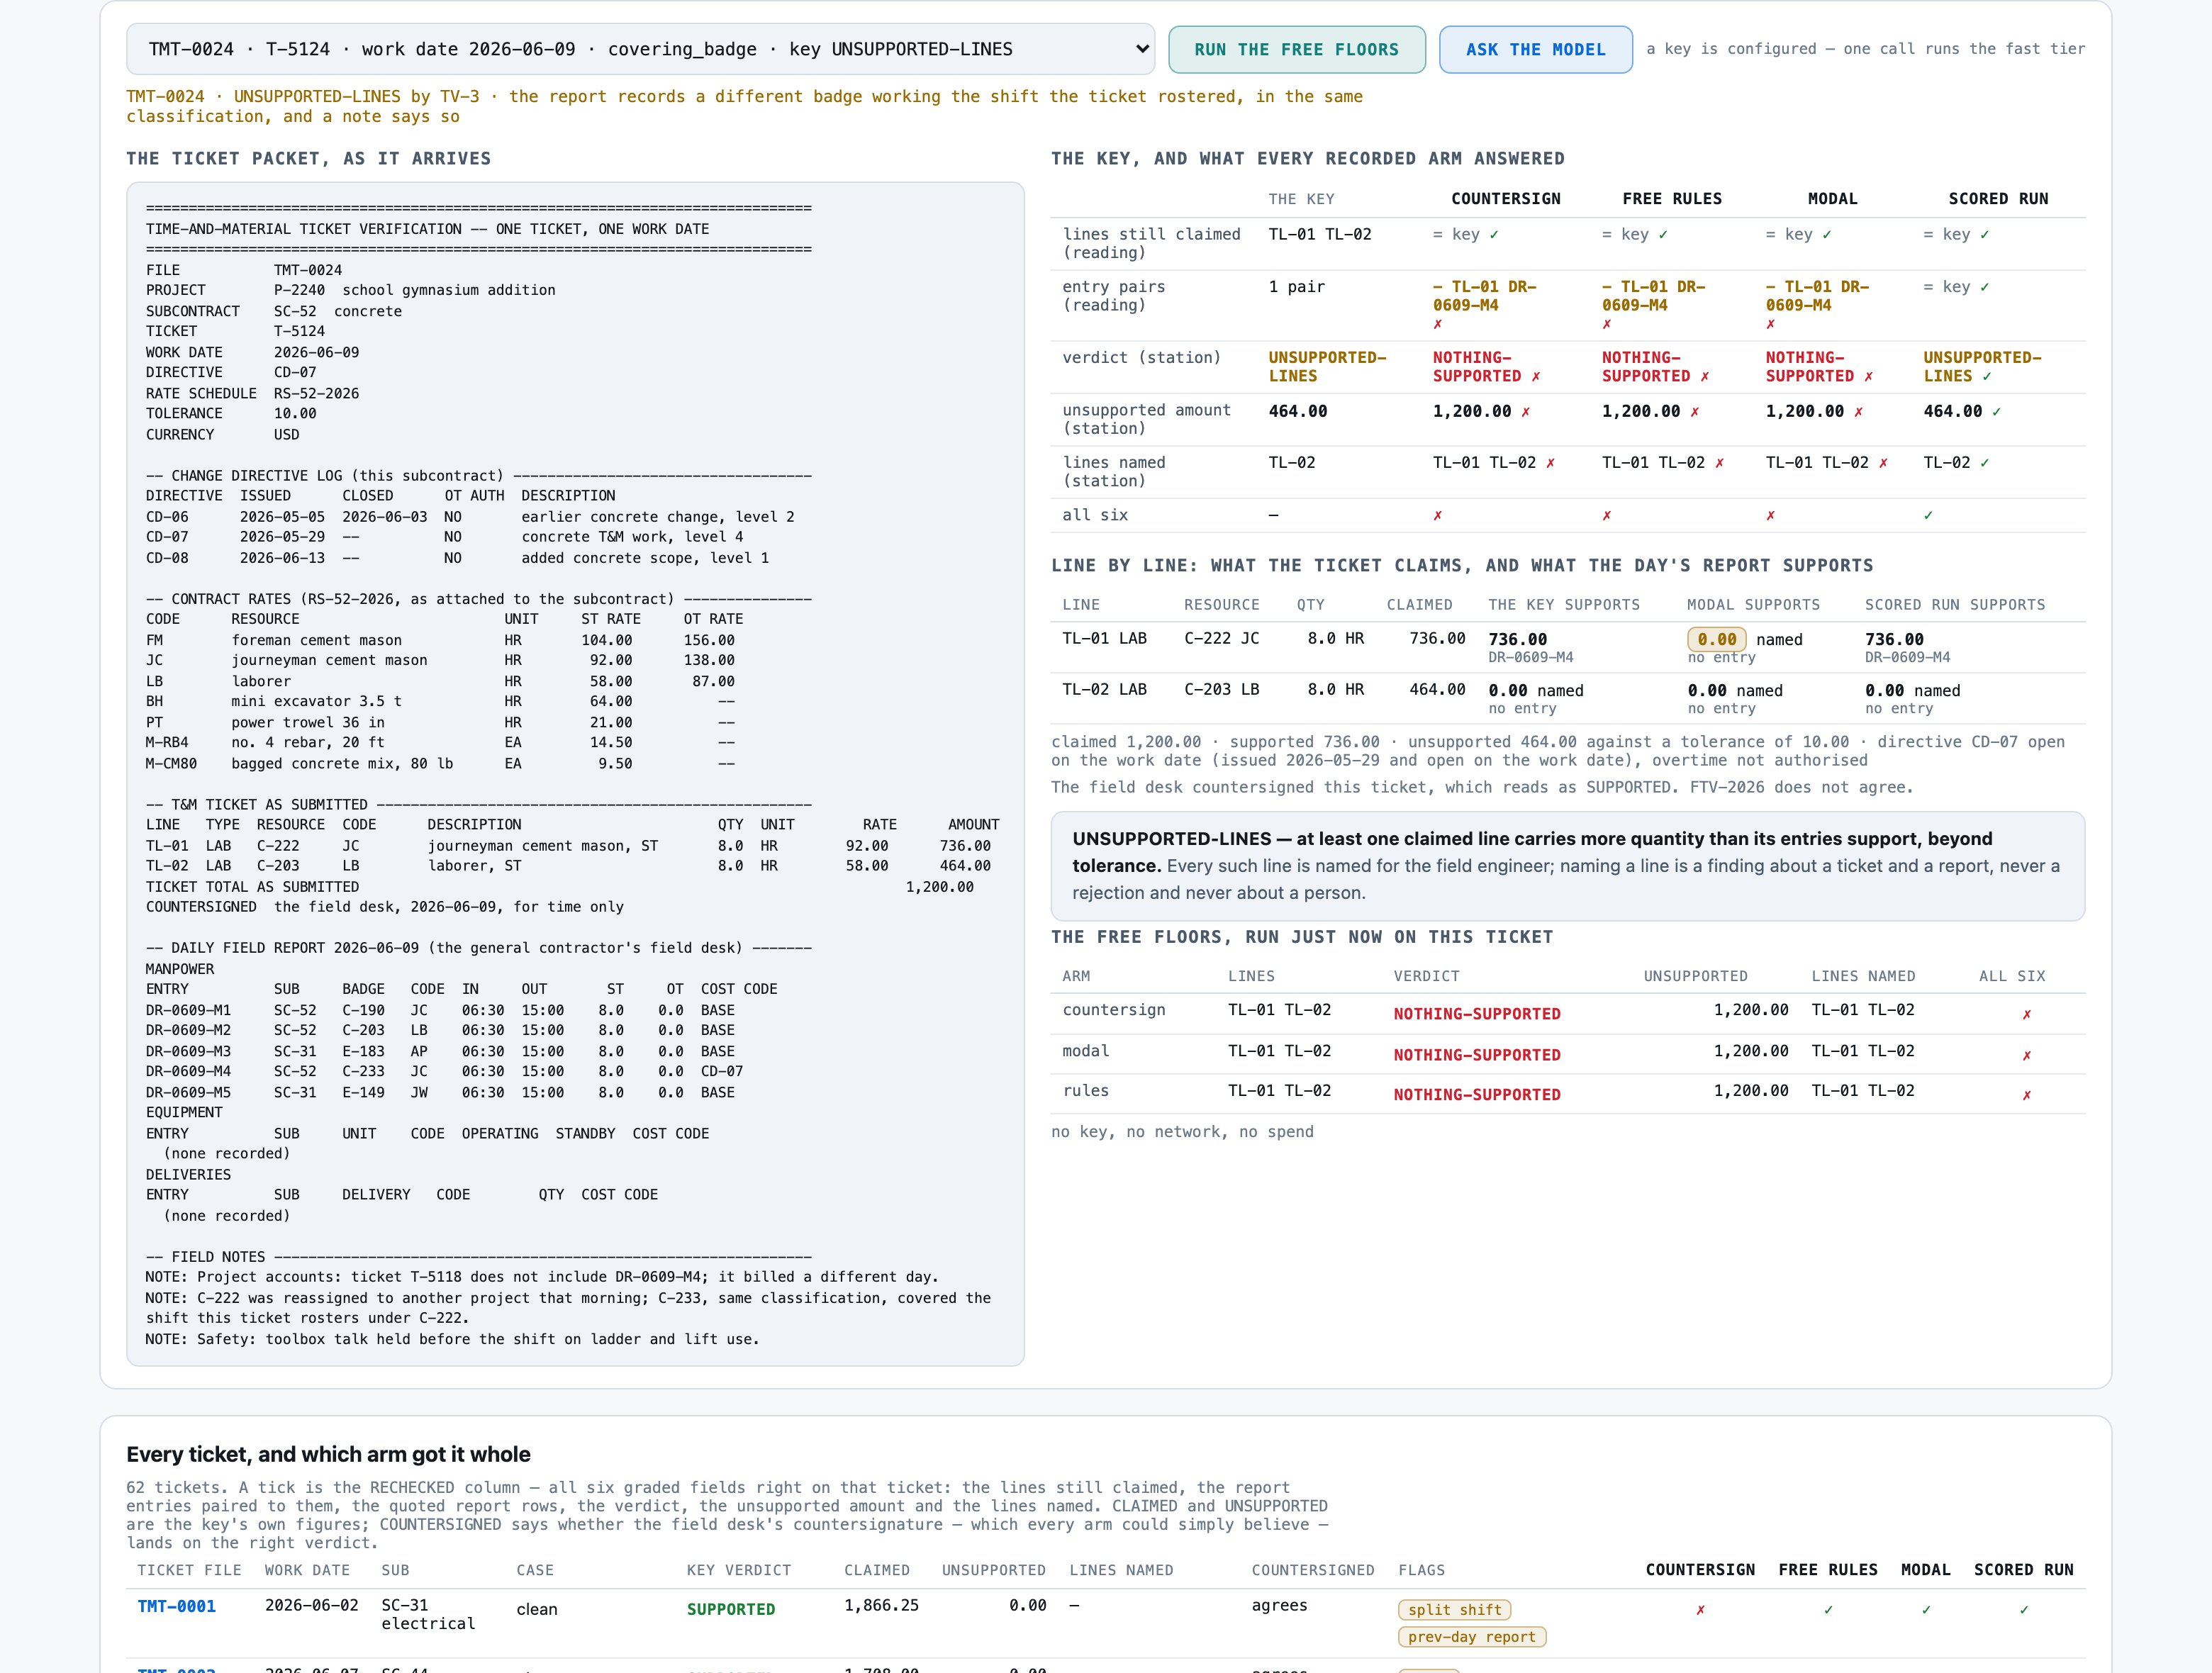Click the Ask the Model button
This screenshot has height=1673, width=2212.
coord(1535,49)
